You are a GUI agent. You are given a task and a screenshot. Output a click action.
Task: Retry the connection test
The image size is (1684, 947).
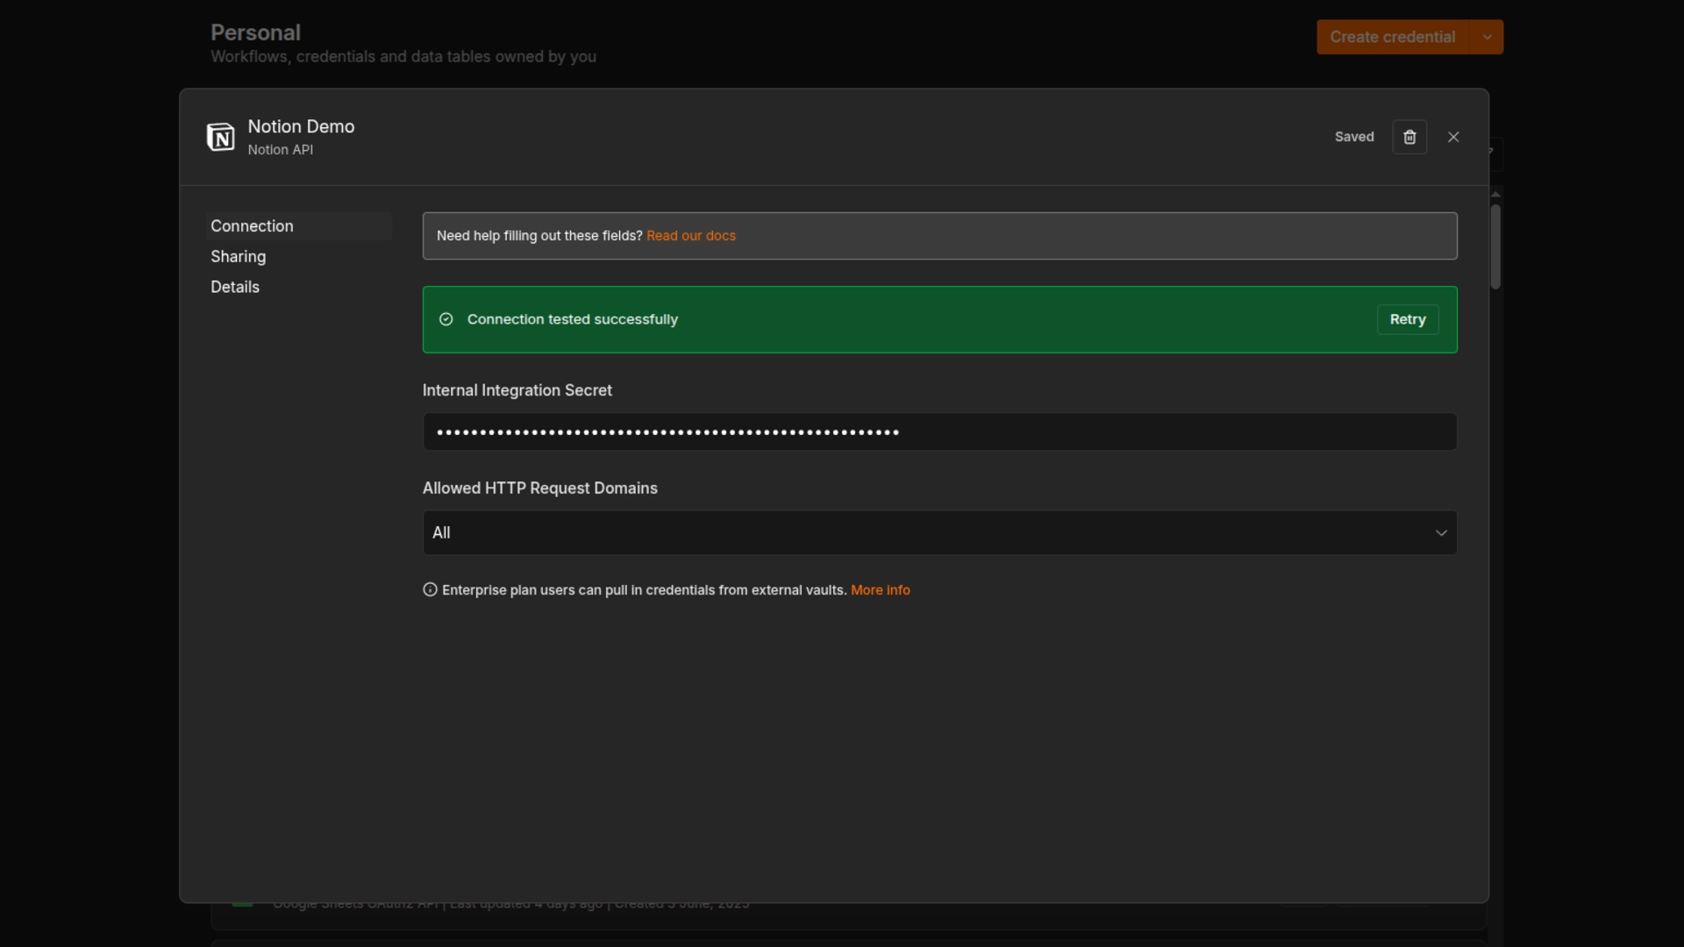point(1408,319)
